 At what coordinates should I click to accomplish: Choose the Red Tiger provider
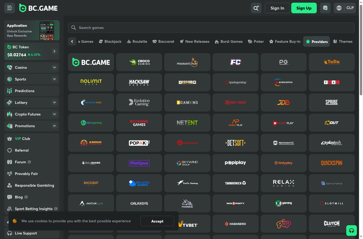(235, 103)
